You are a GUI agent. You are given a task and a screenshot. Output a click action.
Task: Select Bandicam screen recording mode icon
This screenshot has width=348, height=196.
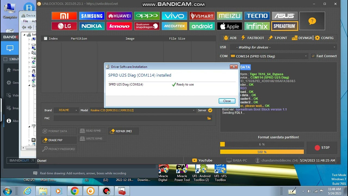tap(10, 48)
